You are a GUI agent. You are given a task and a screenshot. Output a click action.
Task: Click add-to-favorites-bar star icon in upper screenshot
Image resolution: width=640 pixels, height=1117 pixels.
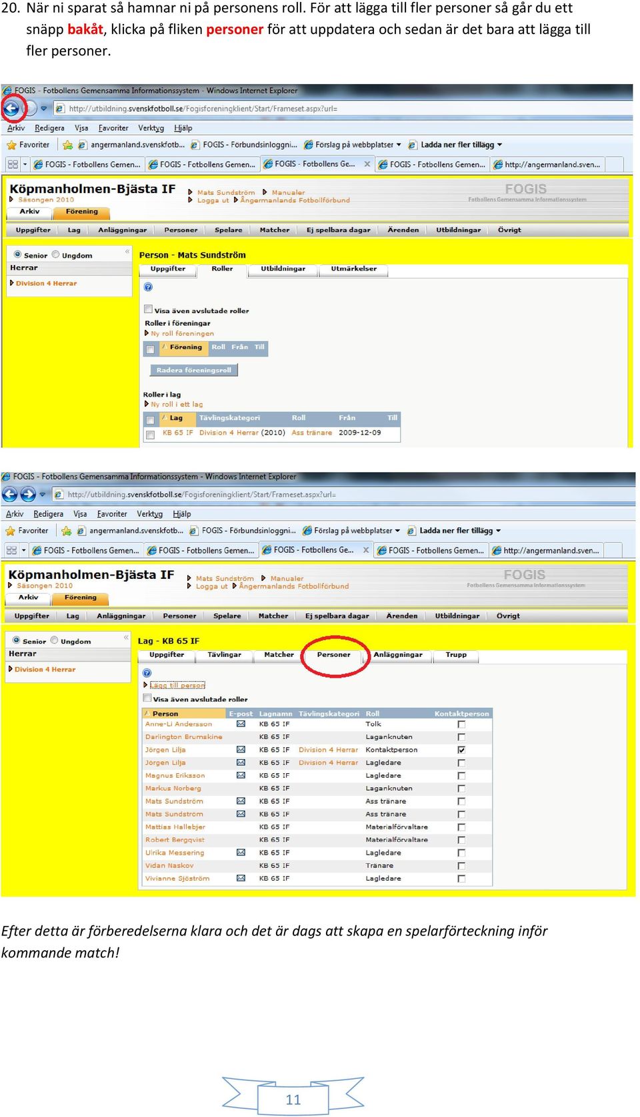coord(67,145)
